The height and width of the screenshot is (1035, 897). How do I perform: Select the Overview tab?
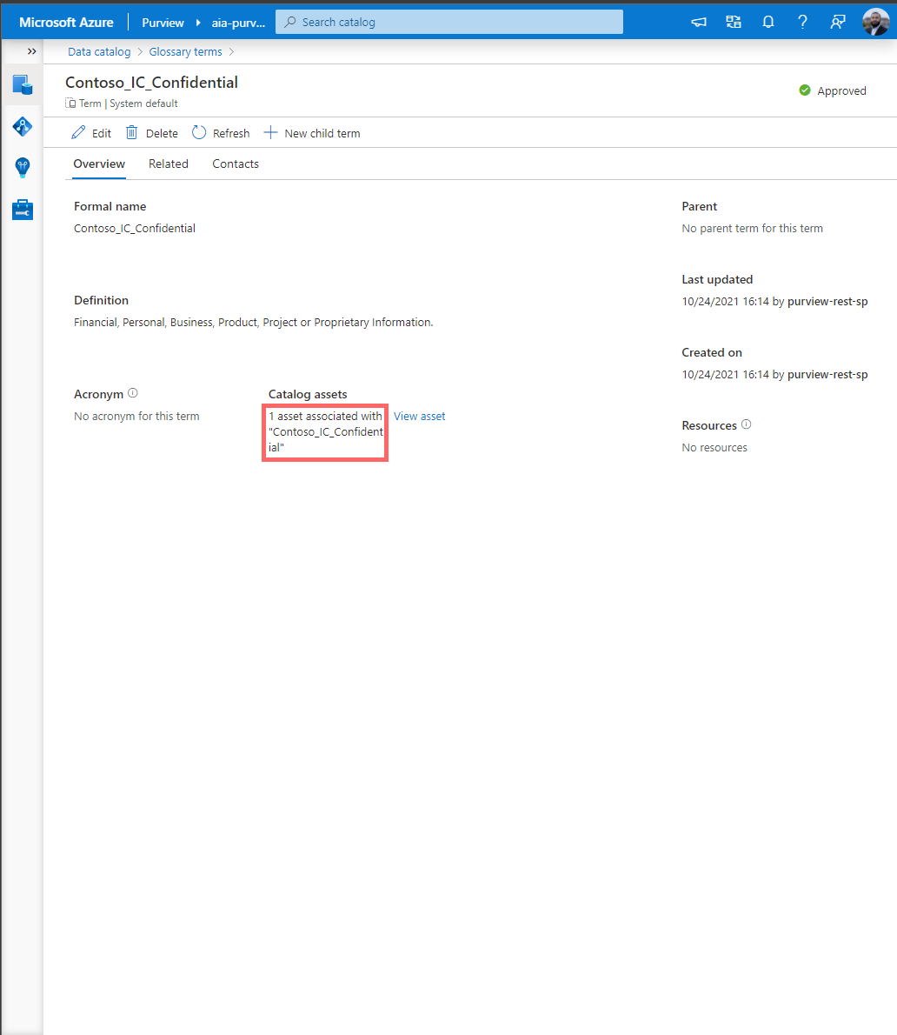coord(99,164)
